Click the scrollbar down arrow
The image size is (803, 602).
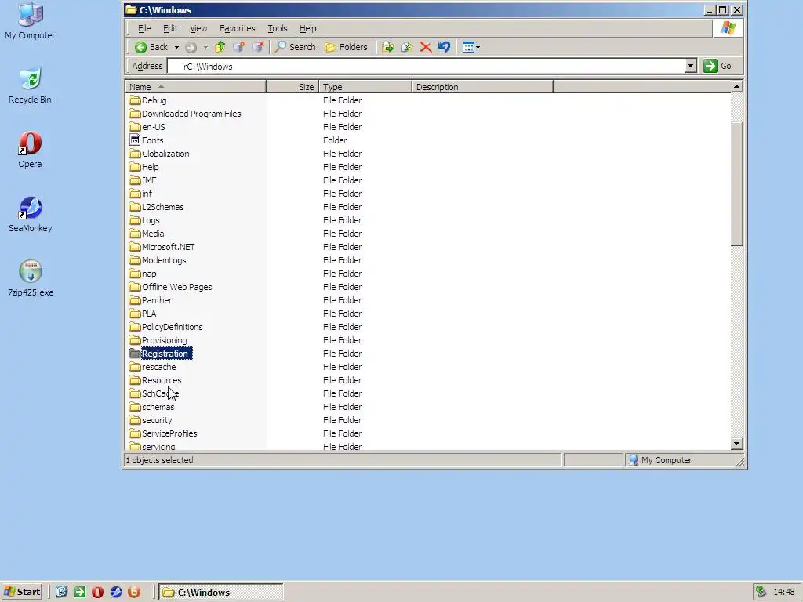pos(737,444)
